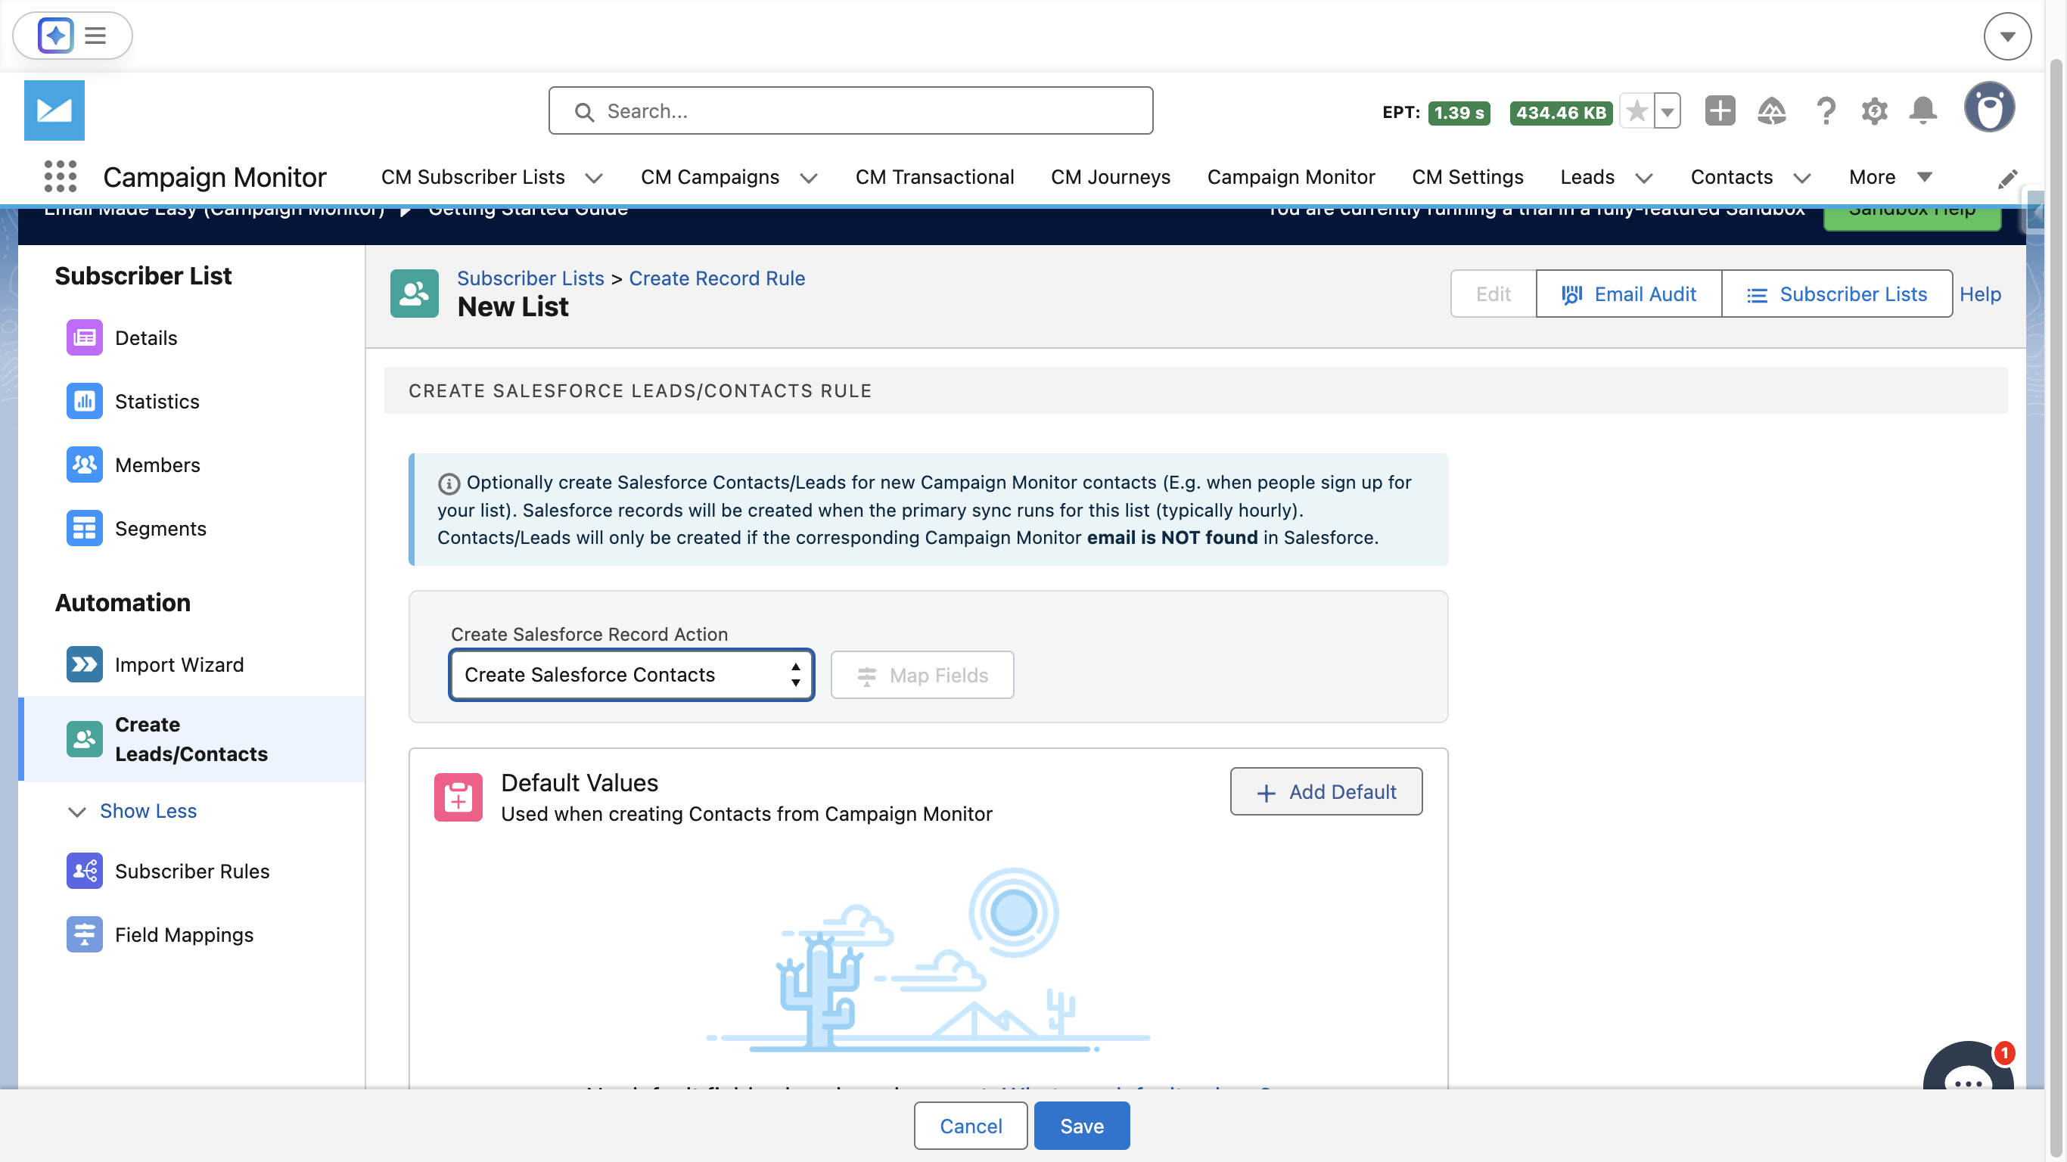The image size is (2067, 1162).
Task: Open the Campaign Monitor nav tab
Action: (1290, 177)
